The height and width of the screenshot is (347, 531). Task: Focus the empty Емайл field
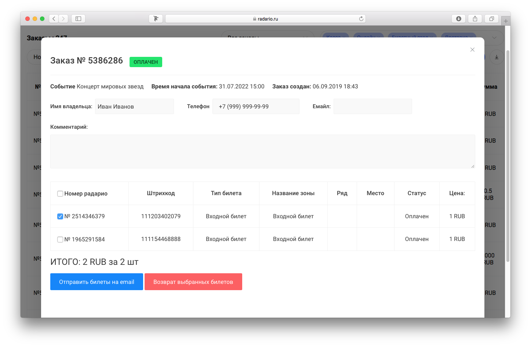373,106
